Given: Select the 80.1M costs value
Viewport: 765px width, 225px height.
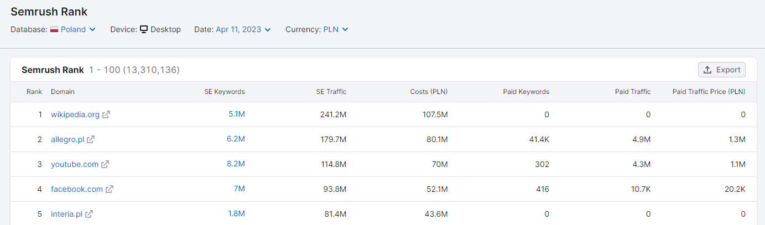Looking at the screenshot, I should tap(437, 139).
